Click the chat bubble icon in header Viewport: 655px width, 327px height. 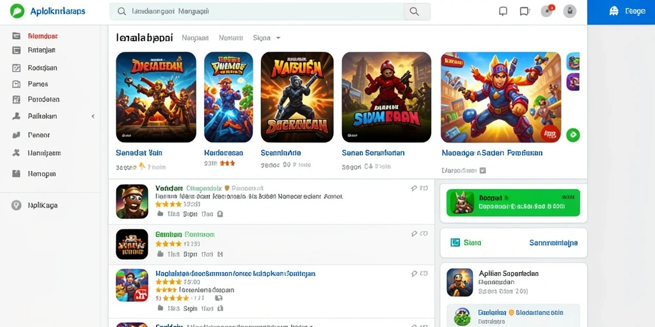click(x=525, y=11)
